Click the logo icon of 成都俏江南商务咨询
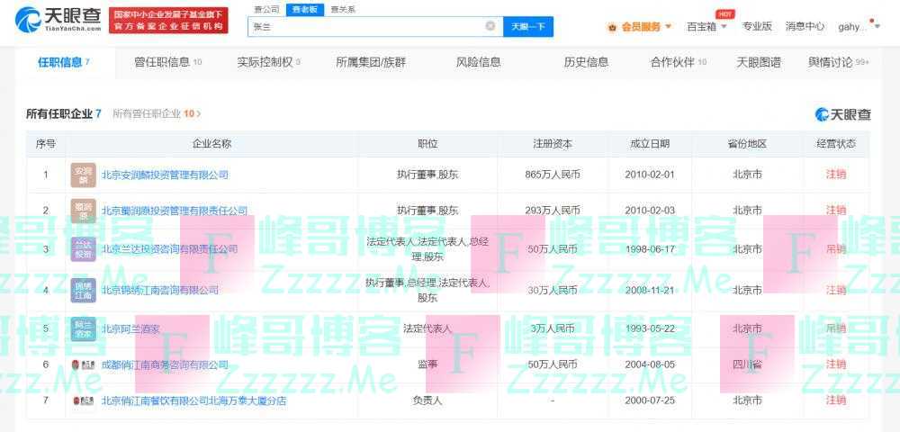This screenshot has width=900, height=432. tap(83, 364)
